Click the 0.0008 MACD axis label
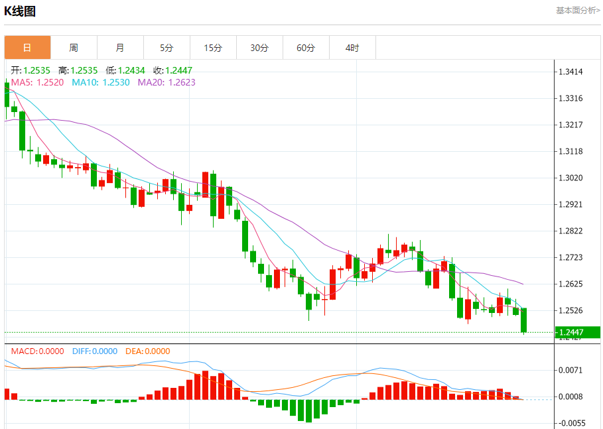603x429 pixels. tap(570, 397)
